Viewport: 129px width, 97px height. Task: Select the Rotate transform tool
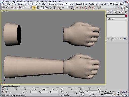(55, 8)
